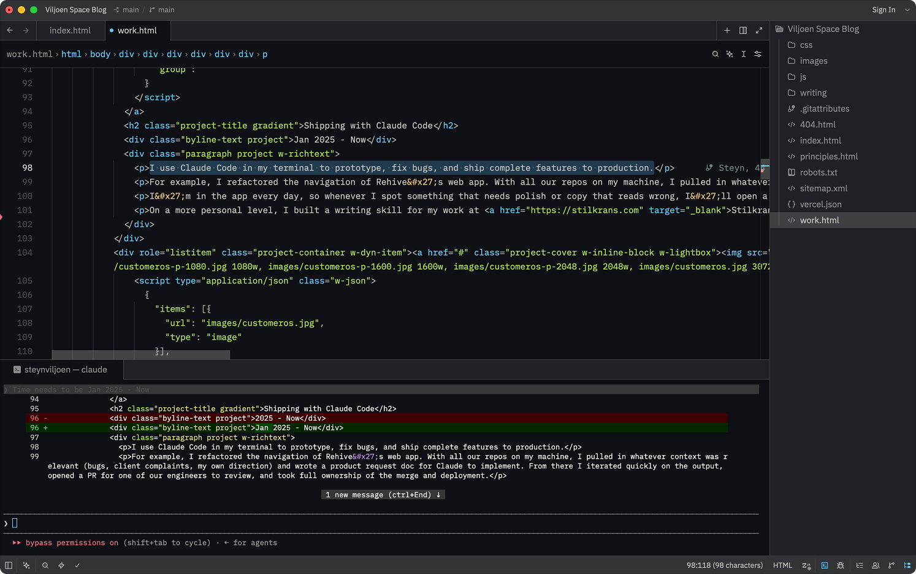The image size is (916, 574).
Task: Click the Claude prompt input line
Action: click(381, 523)
